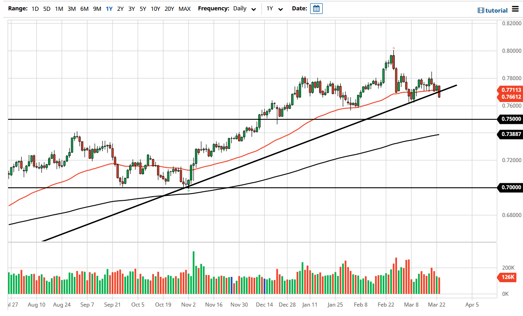
Task: Select the currently active 1Y range
Action: pos(108,9)
